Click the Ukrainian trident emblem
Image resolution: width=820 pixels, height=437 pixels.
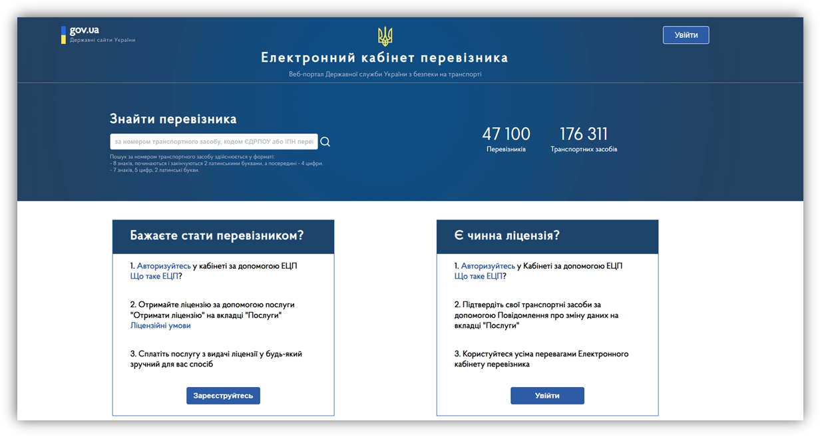pos(385,36)
